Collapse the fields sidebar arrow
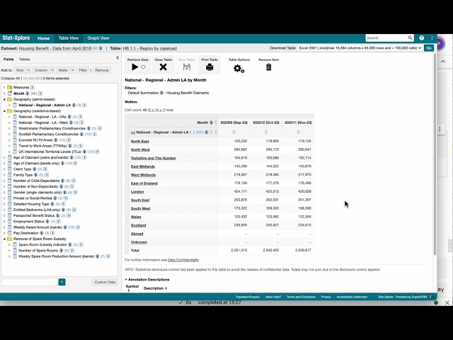 point(117,58)
